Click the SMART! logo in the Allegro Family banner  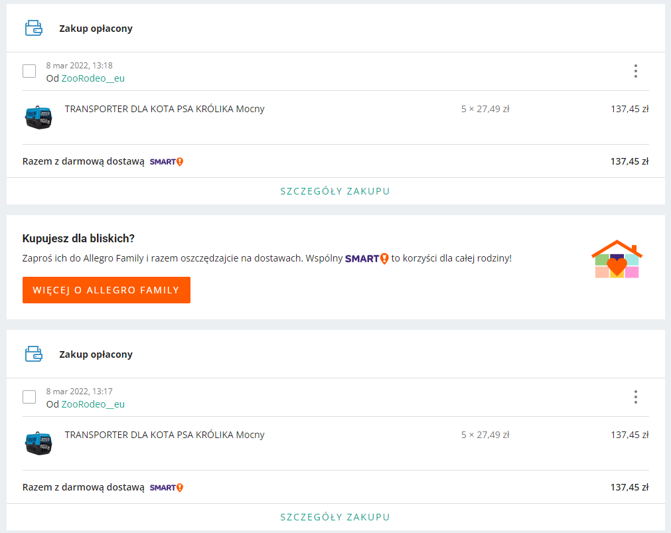coord(367,259)
